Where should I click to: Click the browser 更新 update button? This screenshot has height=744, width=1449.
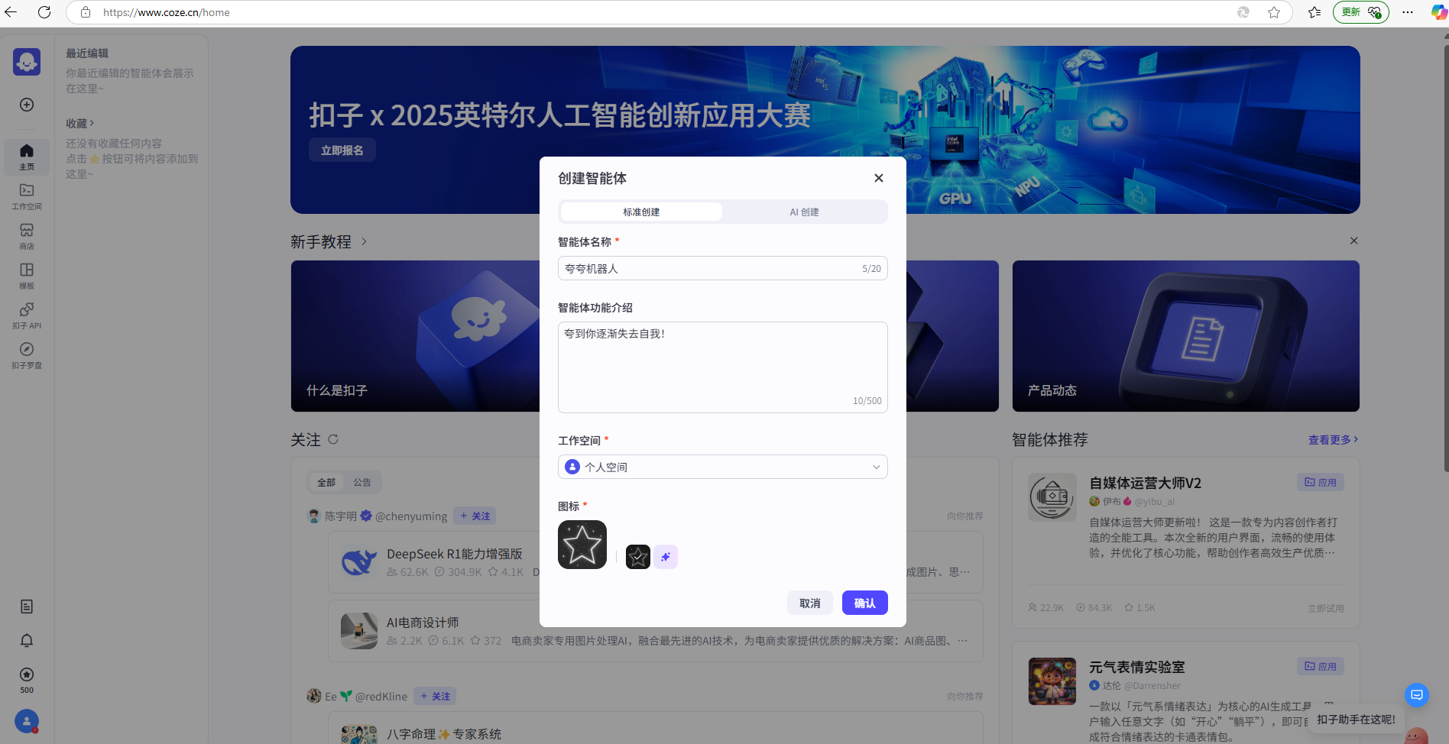(x=1361, y=12)
